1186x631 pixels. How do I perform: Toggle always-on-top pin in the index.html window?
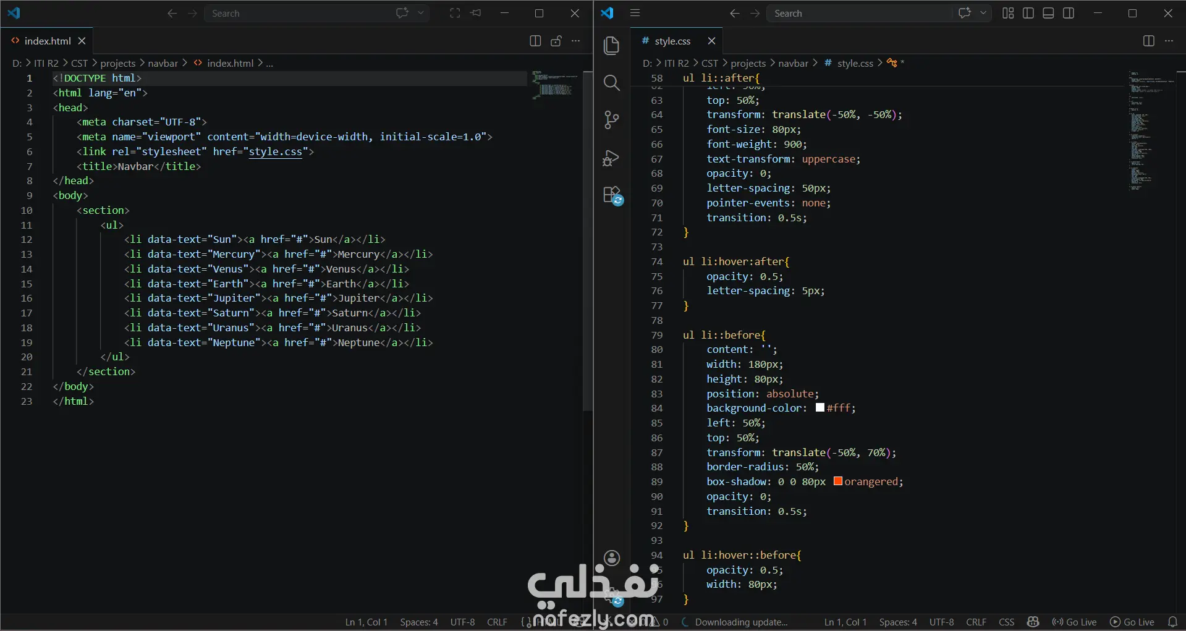tap(475, 13)
